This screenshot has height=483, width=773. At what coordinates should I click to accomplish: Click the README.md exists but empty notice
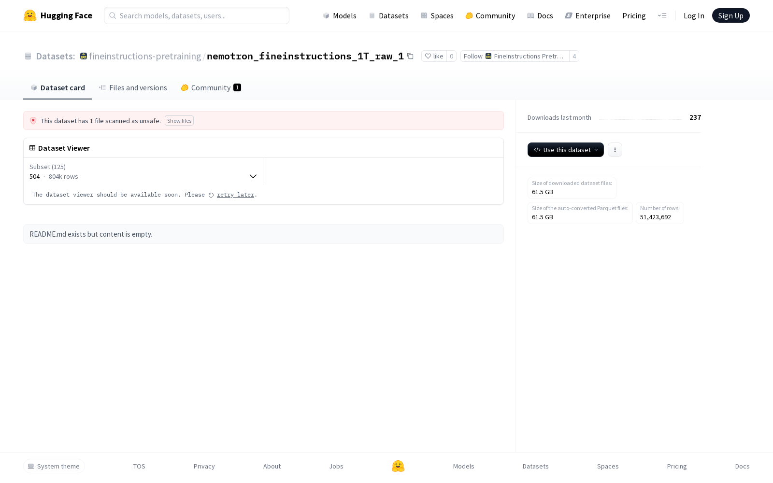[x=263, y=234]
